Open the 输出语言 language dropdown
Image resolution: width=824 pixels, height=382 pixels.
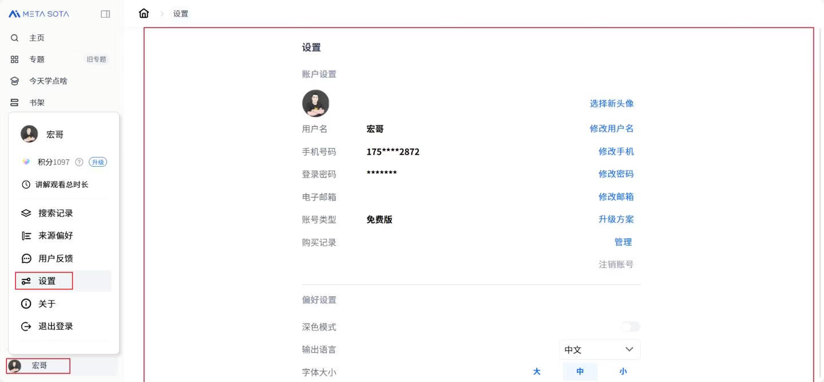pos(599,349)
